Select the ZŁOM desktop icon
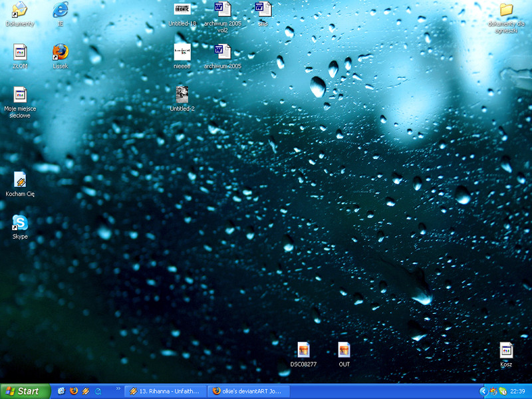 (x=20, y=57)
